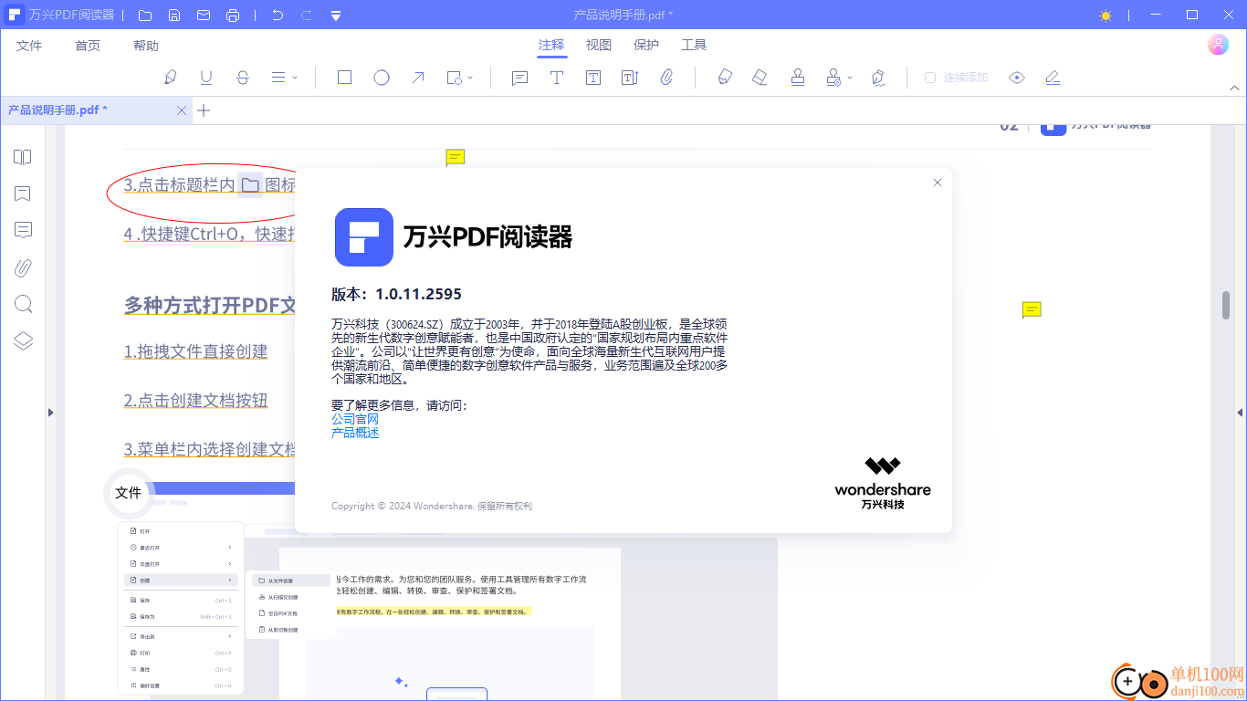Select the text box tool
Image resolution: width=1247 pixels, height=701 pixels.
pyautogui.click(x=593, y=78)
